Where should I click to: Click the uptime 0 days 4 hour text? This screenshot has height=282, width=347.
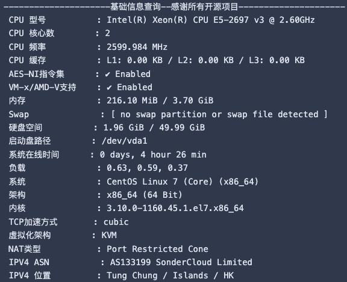click(153, 155)
